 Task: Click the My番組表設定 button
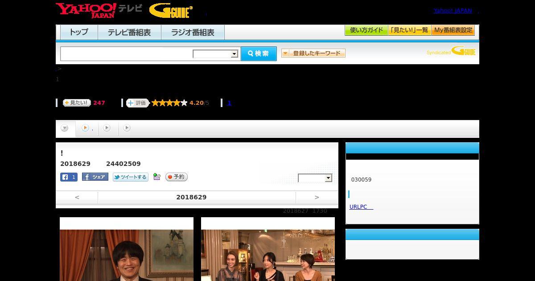tap(453, 30)
